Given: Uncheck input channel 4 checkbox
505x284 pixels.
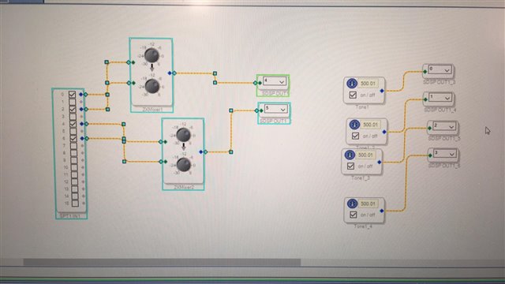Looking at the screenshot, I should (x=73, y=124).
